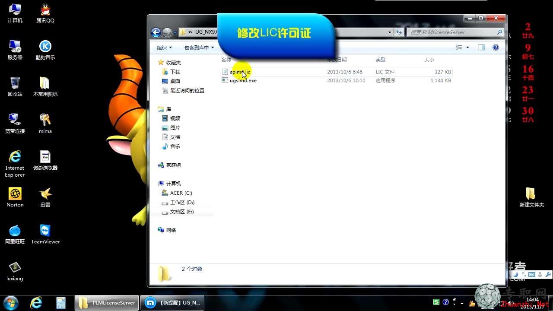Launch Internet Explorer desktop shortcut
The height and width of the screenshot is (311, 553).
click(15, 164)
